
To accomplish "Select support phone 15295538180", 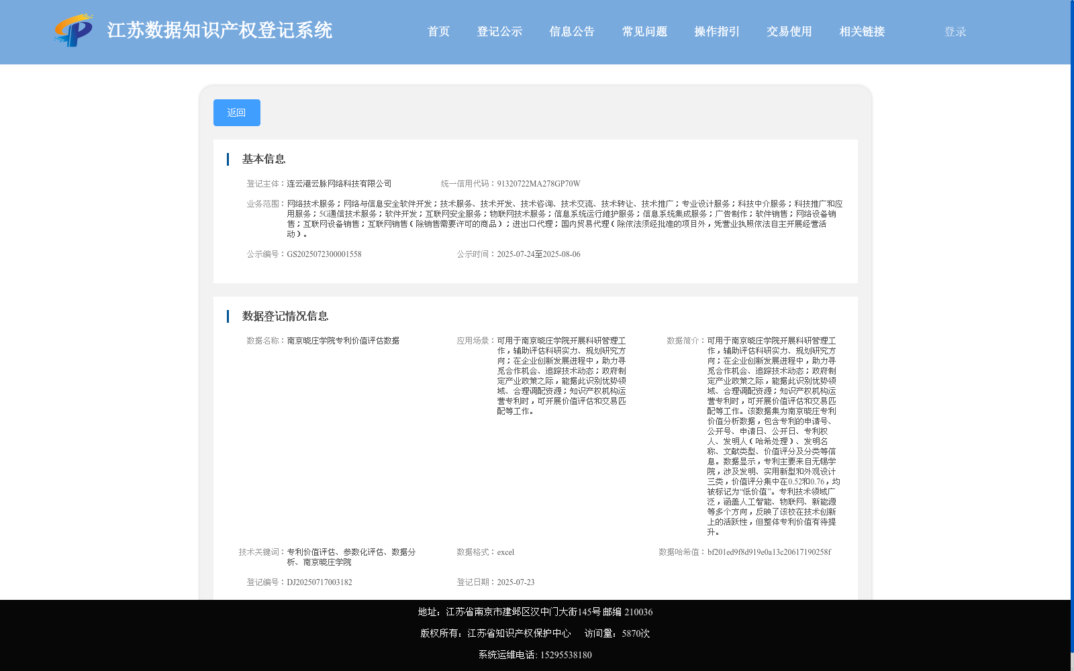I will [566, 655].
